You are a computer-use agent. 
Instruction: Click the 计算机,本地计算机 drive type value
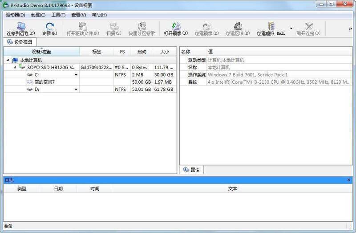(x=226, y=60)
